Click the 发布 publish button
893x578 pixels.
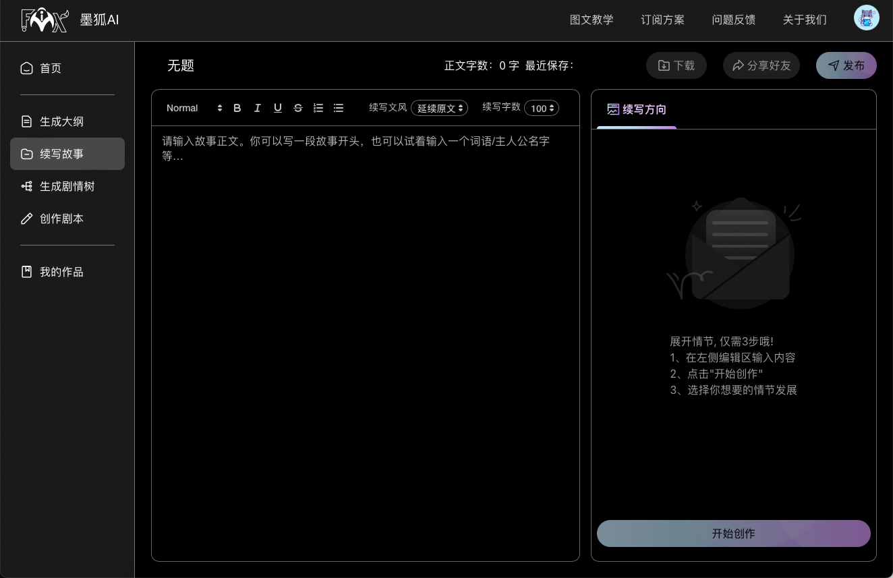(846, 65)
